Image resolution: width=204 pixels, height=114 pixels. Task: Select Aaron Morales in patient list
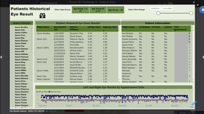pyautogui.click(x=22, y=76)
